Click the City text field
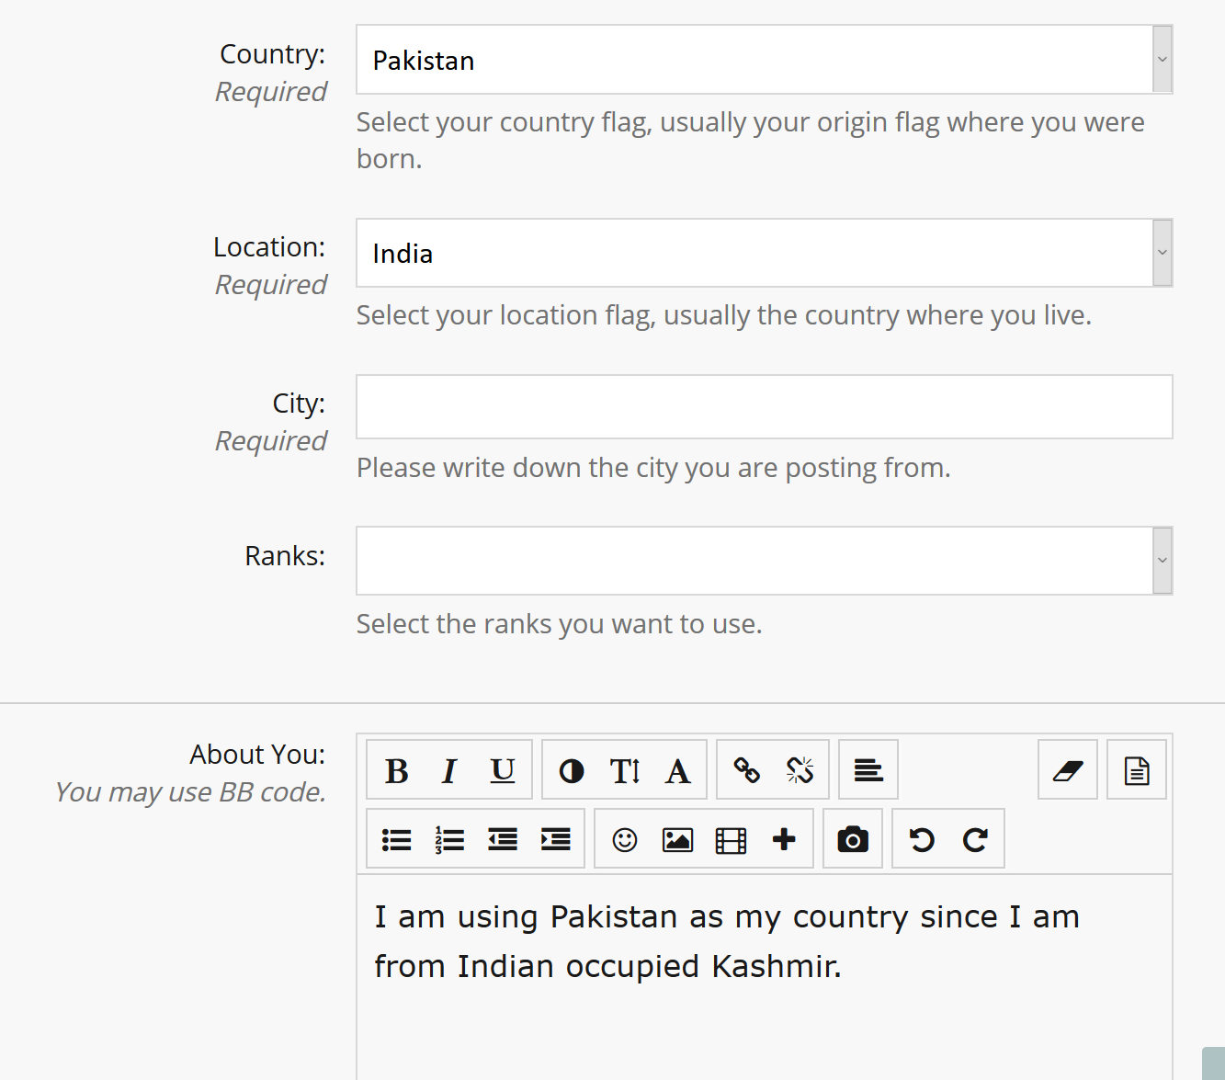 coord(765,407)
